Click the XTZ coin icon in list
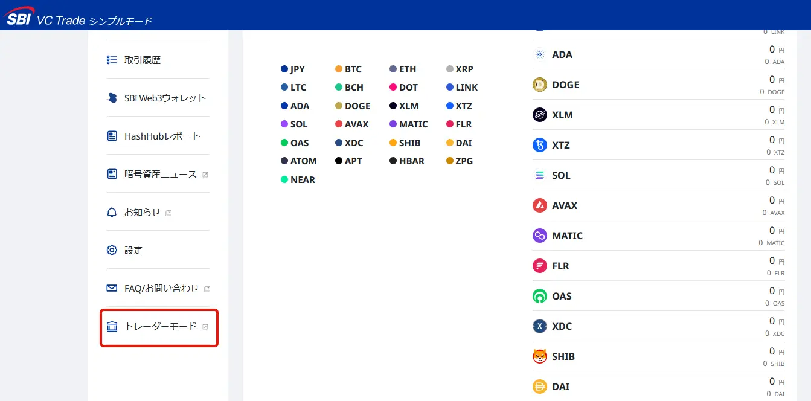The image size is (811, 401). [x=540, y=145]
